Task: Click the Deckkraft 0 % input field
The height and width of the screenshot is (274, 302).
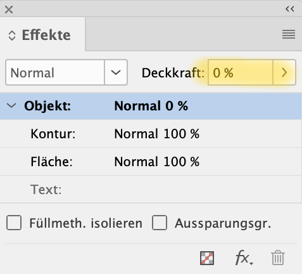Action: tap(241, 72)
